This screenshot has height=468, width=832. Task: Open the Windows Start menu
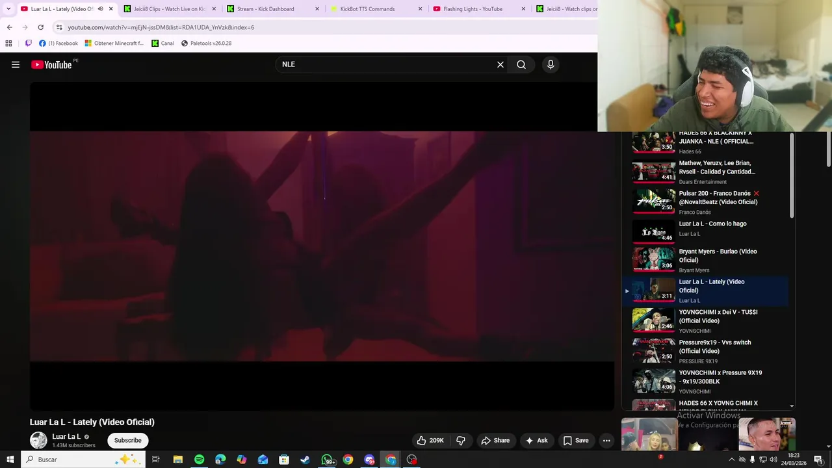[x=10, y=460]
